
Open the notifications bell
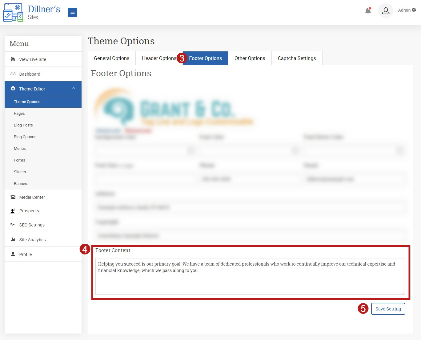click(x=368, y=10)
